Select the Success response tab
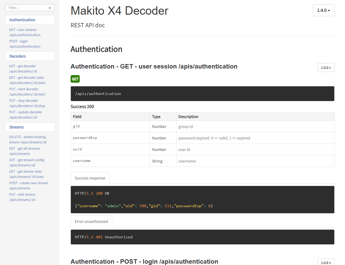Viewport: 345px width, 265px height. (x=90, y=178)
